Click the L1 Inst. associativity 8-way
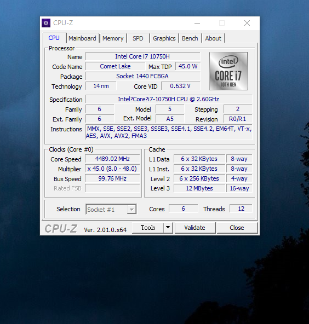 239,169
